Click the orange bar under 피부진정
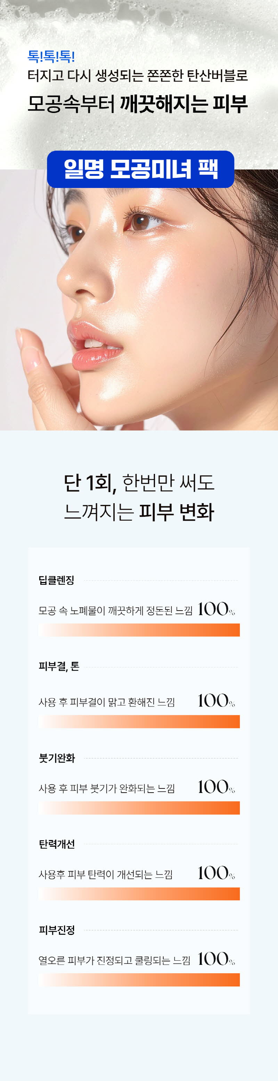 click(139, 980)
